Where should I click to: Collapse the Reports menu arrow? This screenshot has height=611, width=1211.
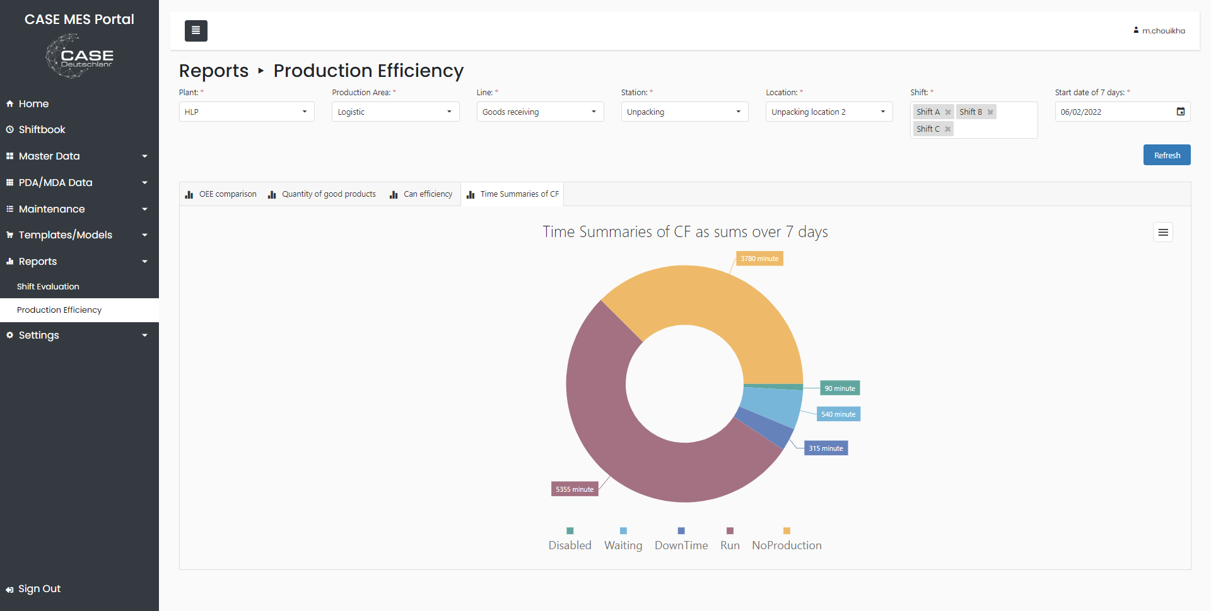(144, 262)
